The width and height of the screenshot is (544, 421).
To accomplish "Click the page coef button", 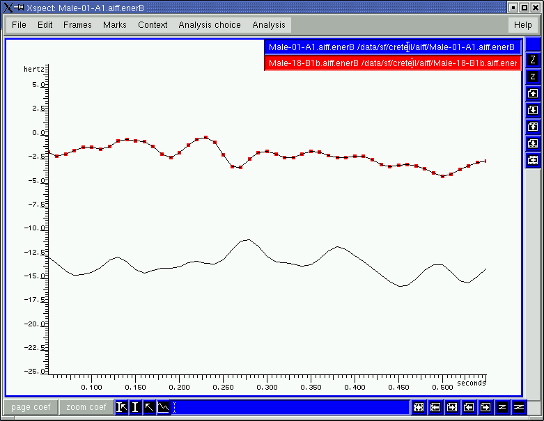I will 31,407.
